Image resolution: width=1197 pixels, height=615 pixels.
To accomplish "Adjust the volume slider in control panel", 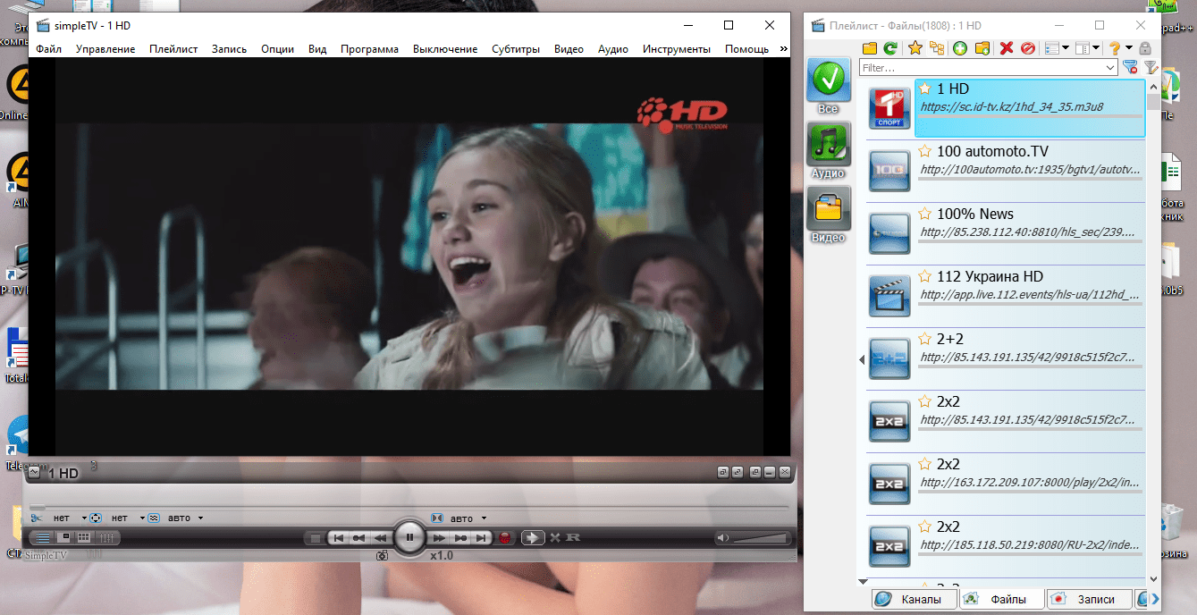I will click(760, 538).
